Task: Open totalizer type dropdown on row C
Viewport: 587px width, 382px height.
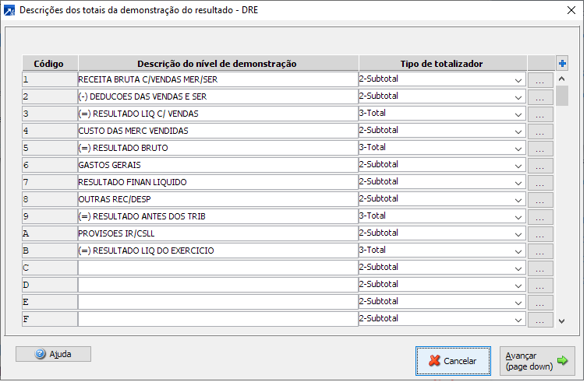Action: click(x=518, y=268)
